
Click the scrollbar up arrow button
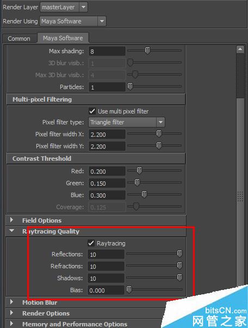click(240, 49)
